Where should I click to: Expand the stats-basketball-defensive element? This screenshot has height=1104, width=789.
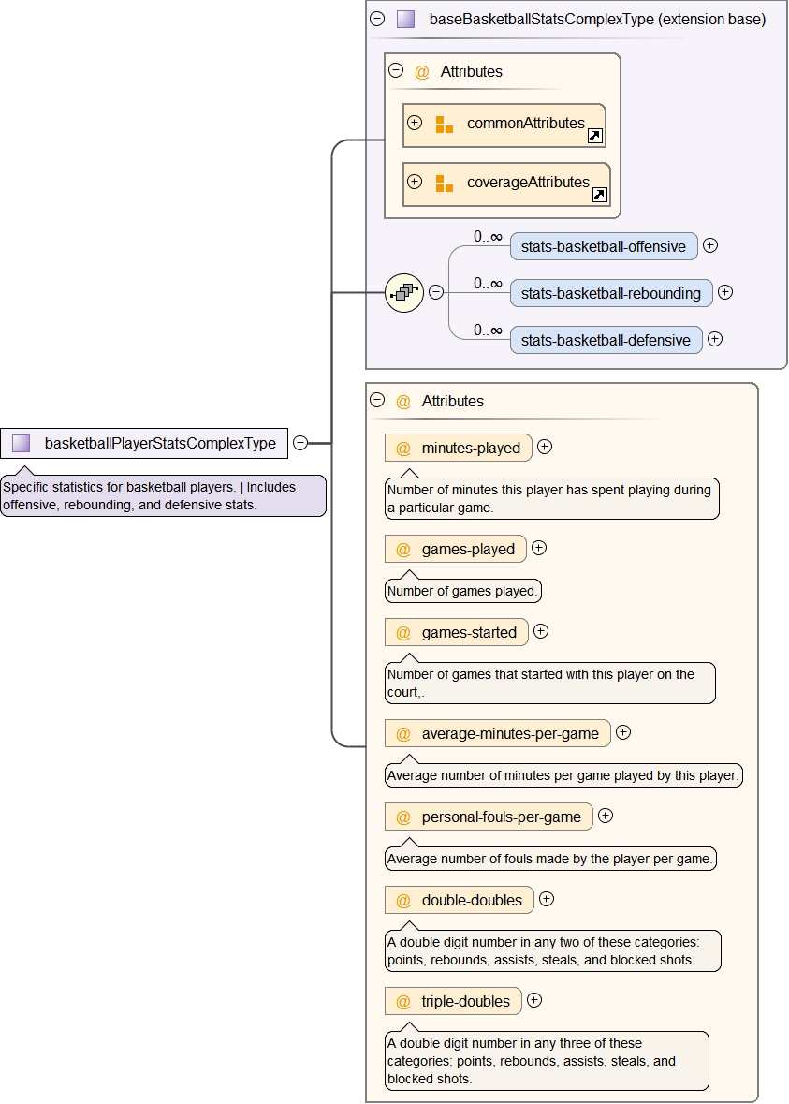(x=715, y=339)
